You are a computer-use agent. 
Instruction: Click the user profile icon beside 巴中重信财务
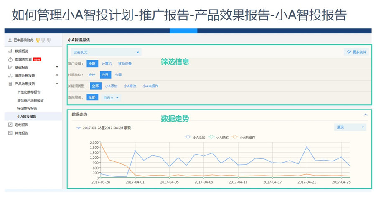tap(10, 40)
